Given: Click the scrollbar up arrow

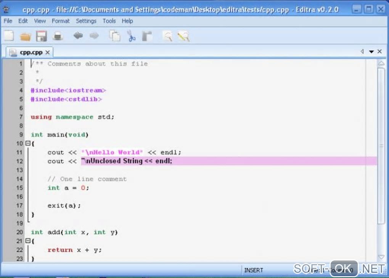Looking at the screenshot, I should (x=381, y=64).
